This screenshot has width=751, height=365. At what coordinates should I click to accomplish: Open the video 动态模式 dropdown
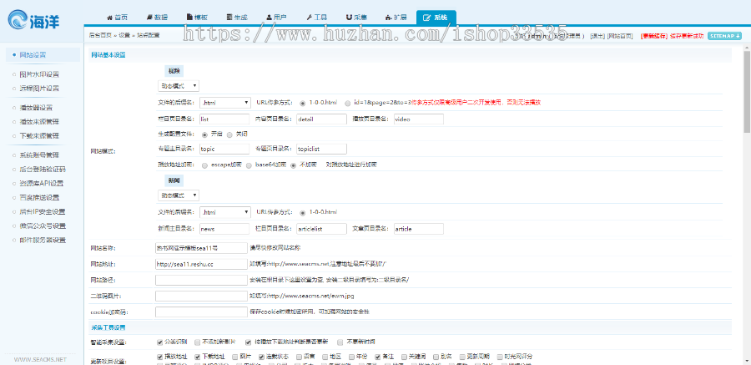179,86
